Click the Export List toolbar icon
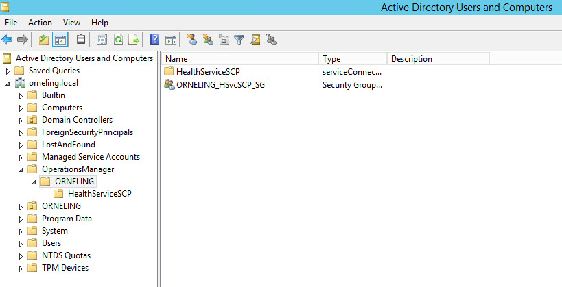Viewport: 562px width, 287px height. (134, 40)
